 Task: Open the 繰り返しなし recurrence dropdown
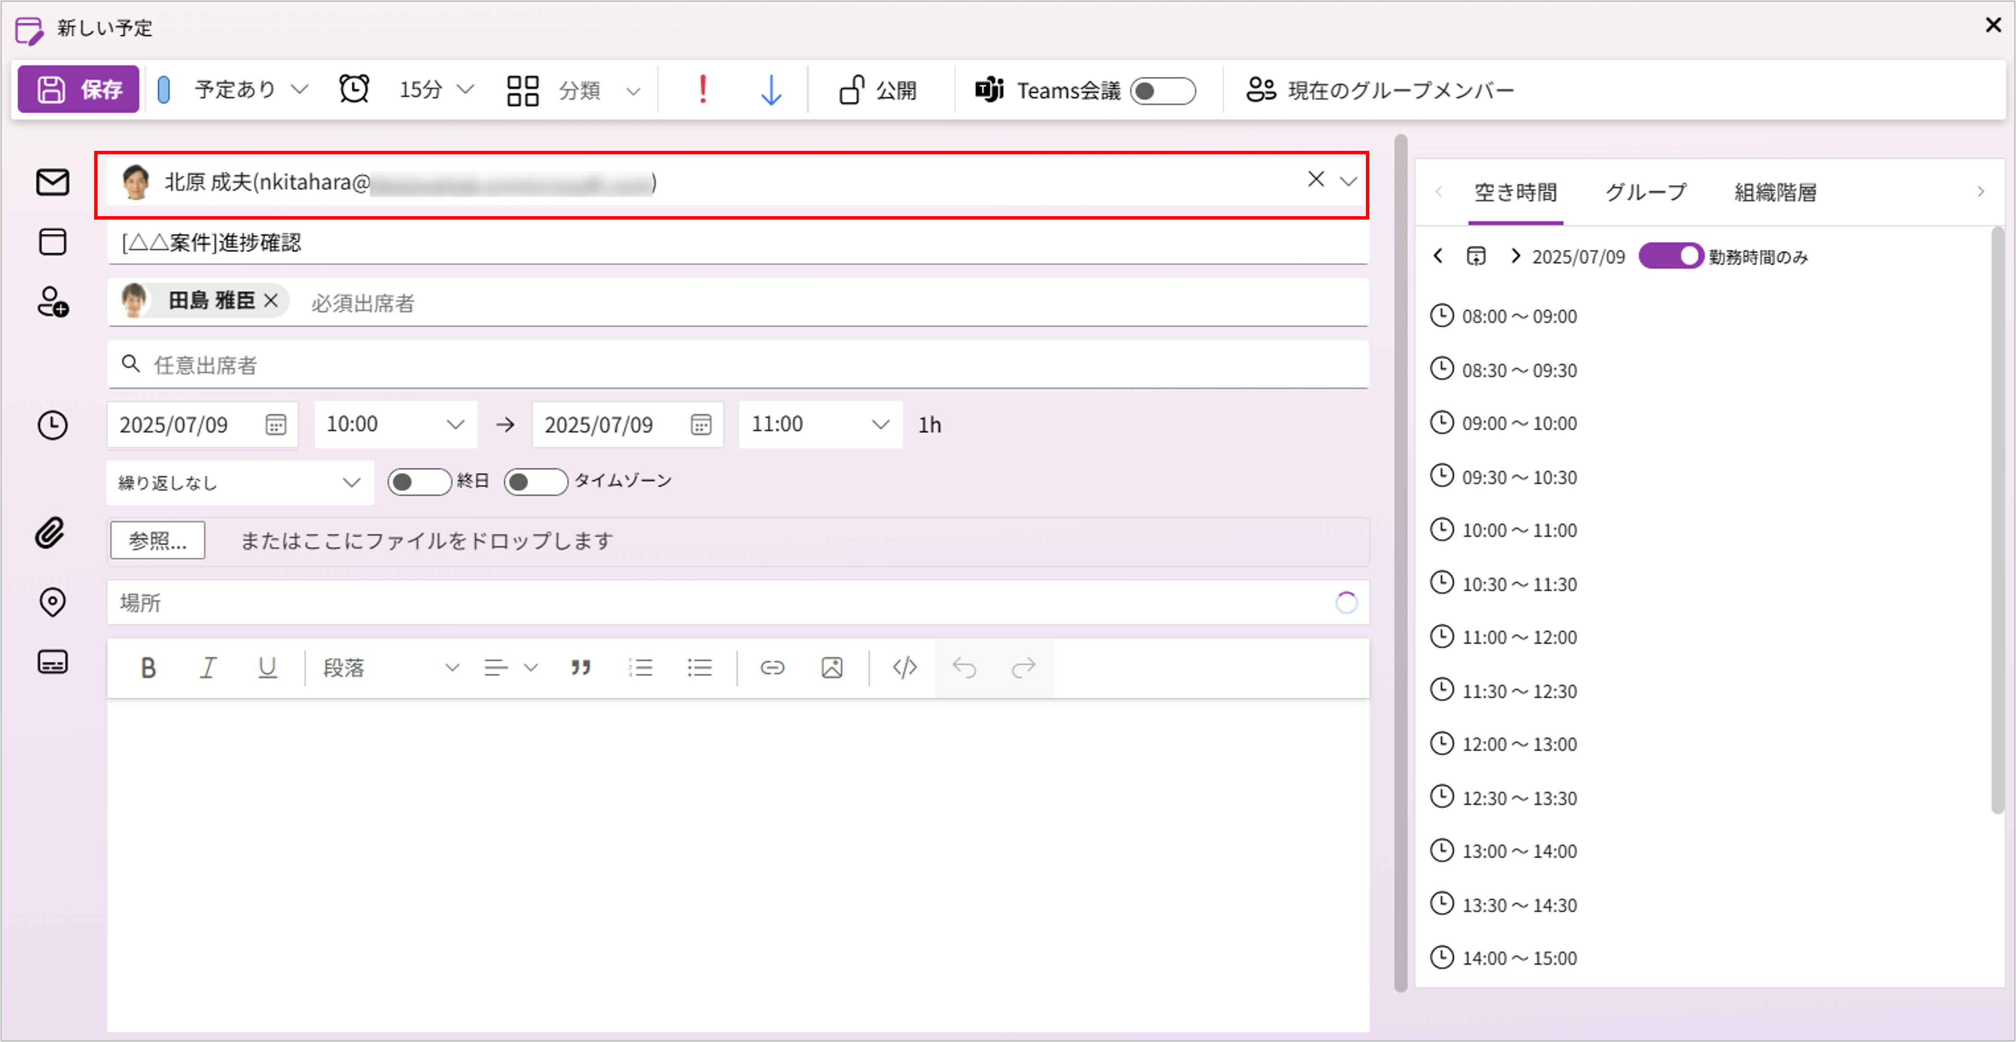(x=239, y=483)
